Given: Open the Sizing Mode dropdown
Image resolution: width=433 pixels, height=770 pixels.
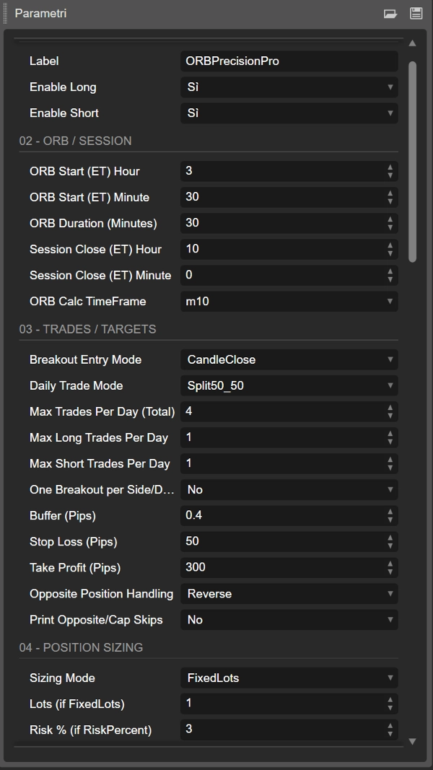Looking at the screenshot, I should (x=289, y=678).
